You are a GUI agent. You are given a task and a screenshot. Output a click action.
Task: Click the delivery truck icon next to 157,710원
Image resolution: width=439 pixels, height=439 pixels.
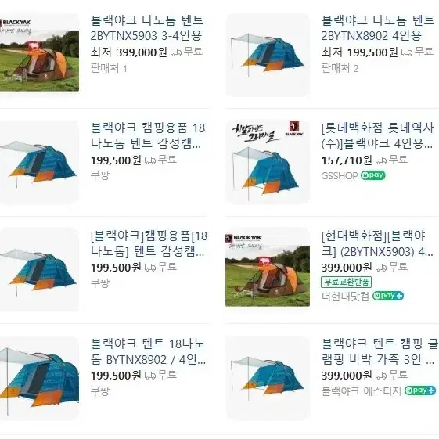click(381, 160)
